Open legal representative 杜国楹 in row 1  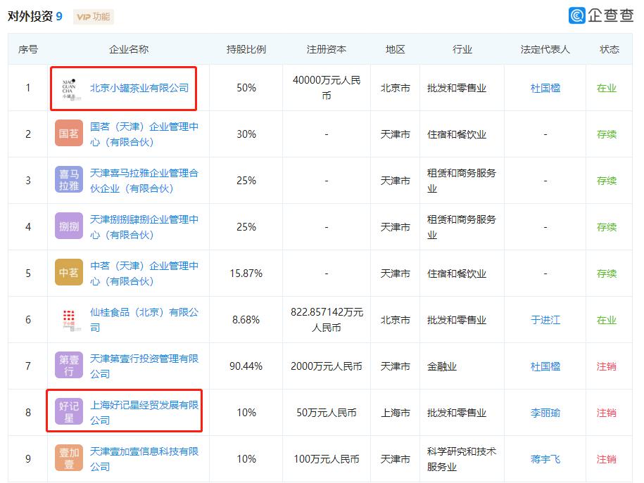coord(545,88)
